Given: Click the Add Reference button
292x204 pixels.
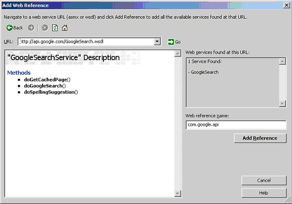Looking at the screenshot, I should (x=260, y=138).
